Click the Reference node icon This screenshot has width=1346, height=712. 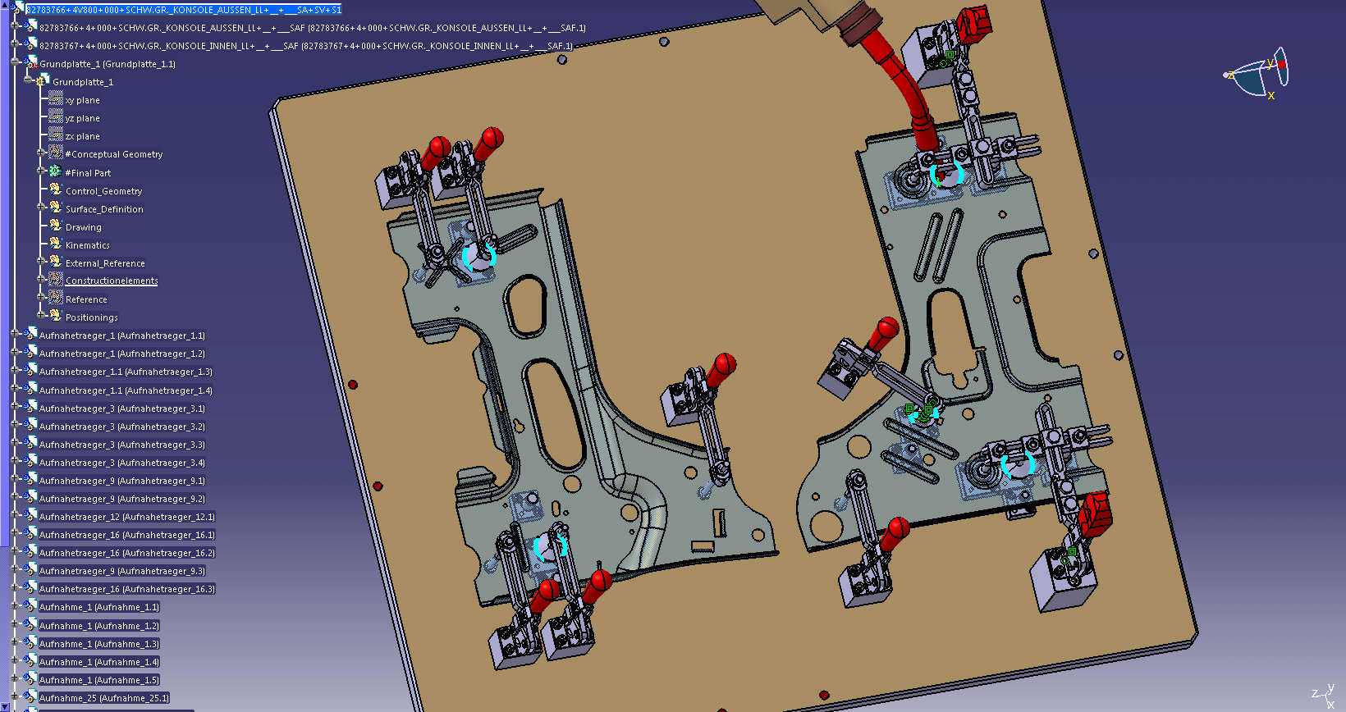point(56,298)
